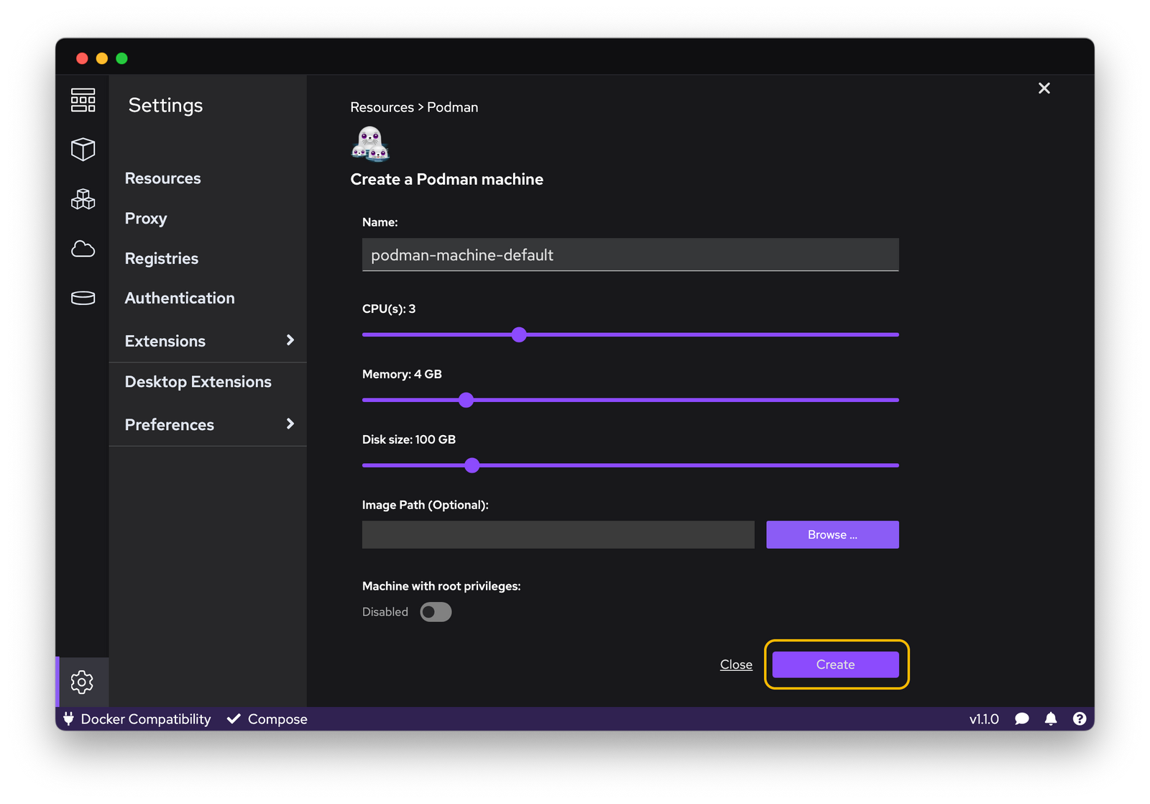This screenshot has height=804, width=1150.
Task: Open the Dashboard icon in sidebar
Action: [x=83, y=100]
